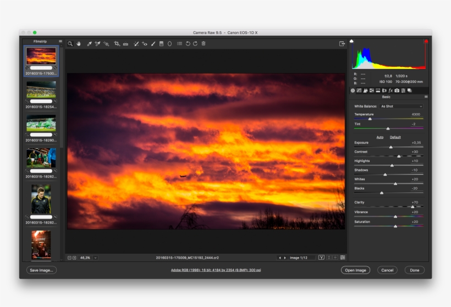The image size is (451, 307).
Task: Toggle shadow clipping warning in histogram
Action: 351,41
